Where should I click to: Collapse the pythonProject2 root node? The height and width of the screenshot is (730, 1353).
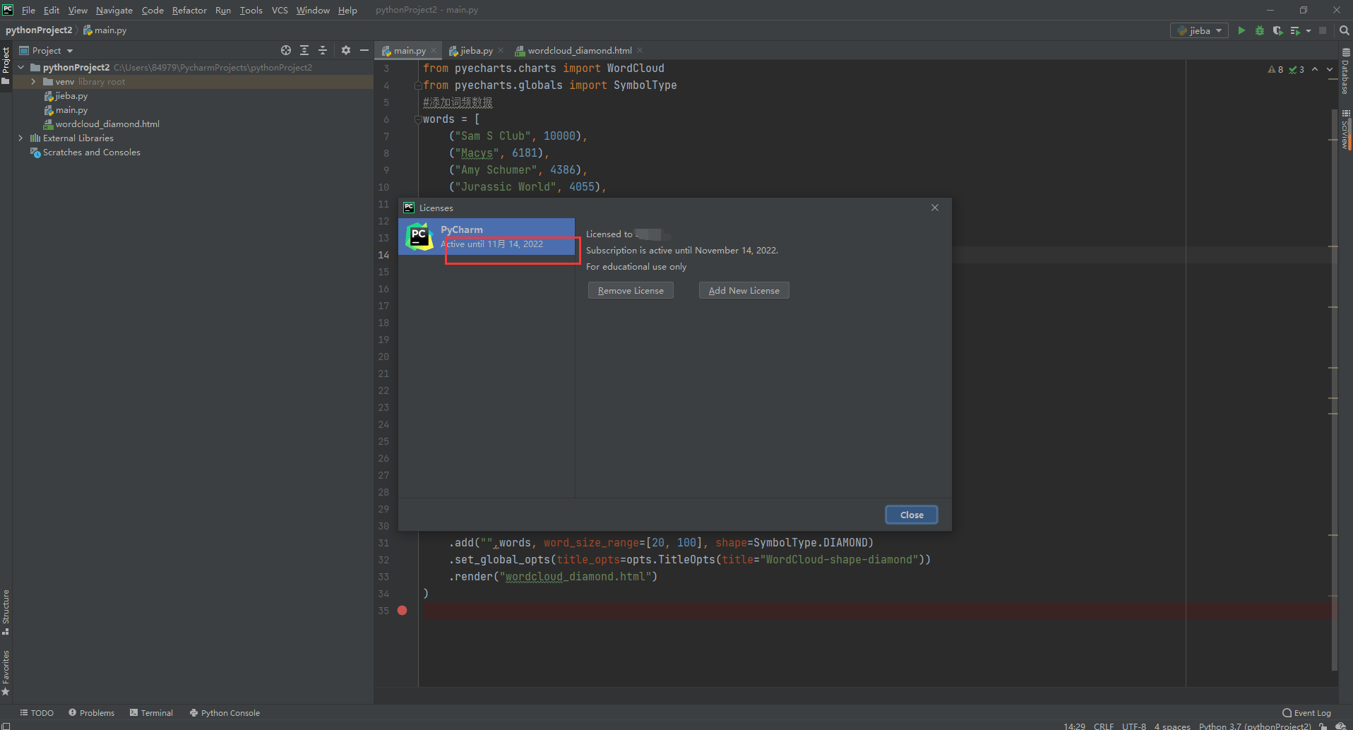(21, 68)
